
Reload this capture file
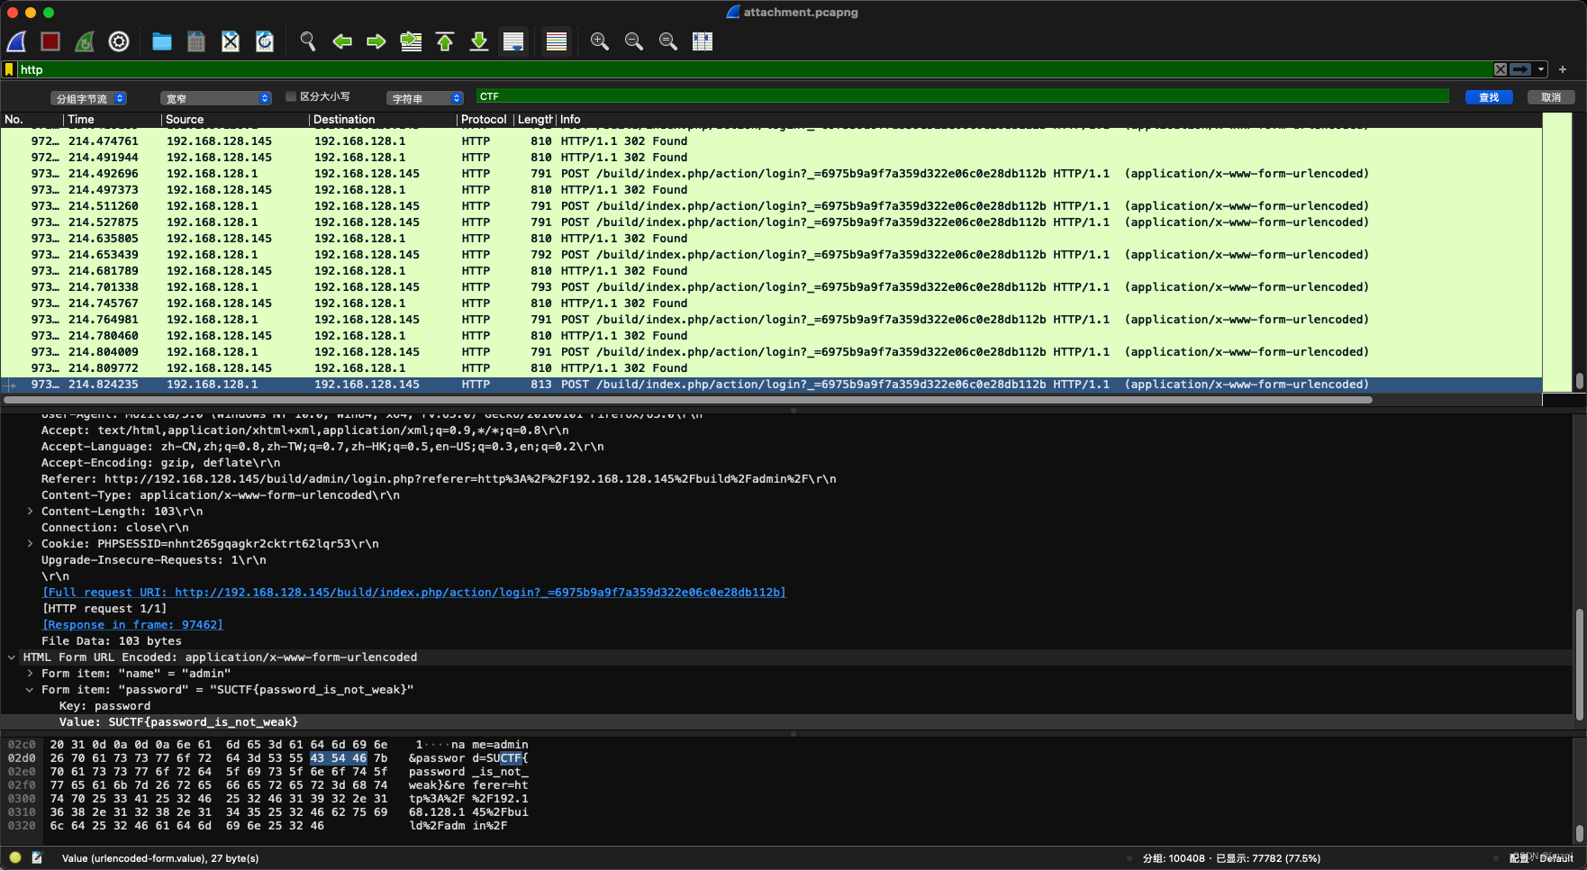265,41
